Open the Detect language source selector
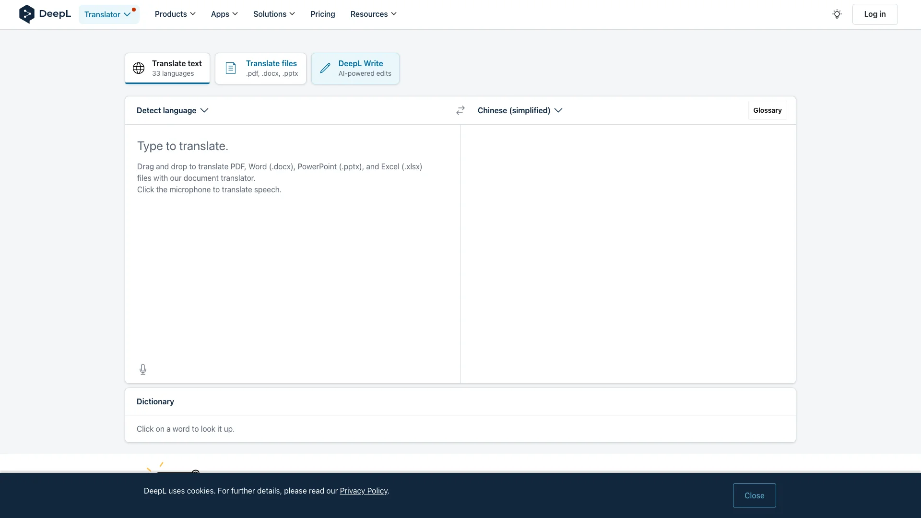 coord(173,110)
